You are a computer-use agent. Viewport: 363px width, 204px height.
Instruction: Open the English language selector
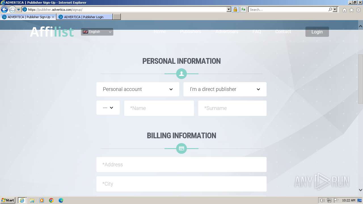(97, 32)
